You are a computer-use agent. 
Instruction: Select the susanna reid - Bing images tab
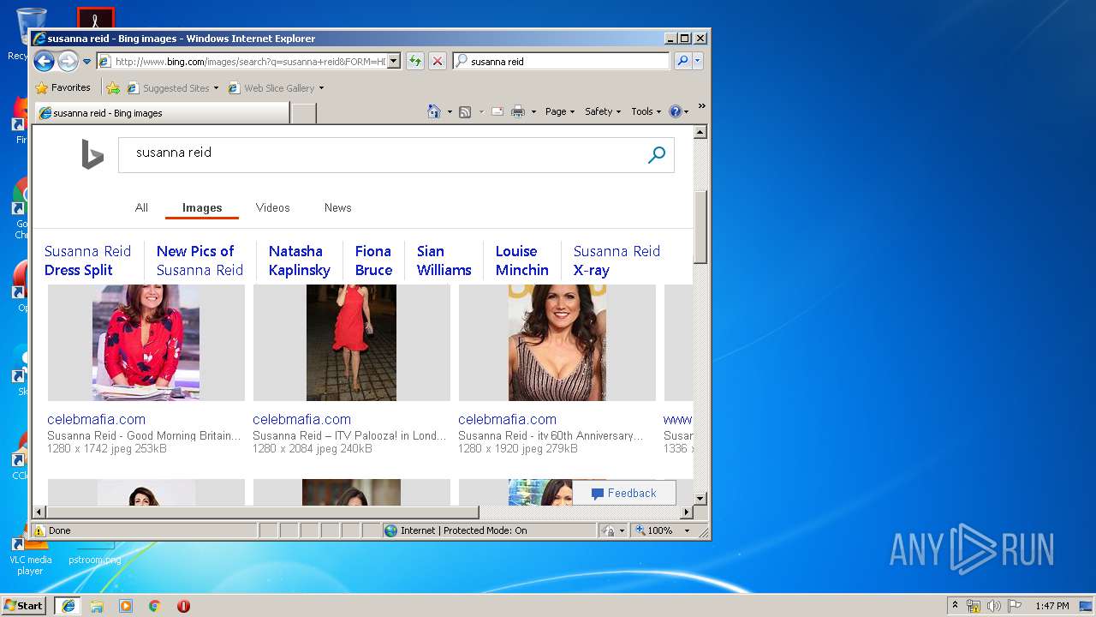(162, 113)
